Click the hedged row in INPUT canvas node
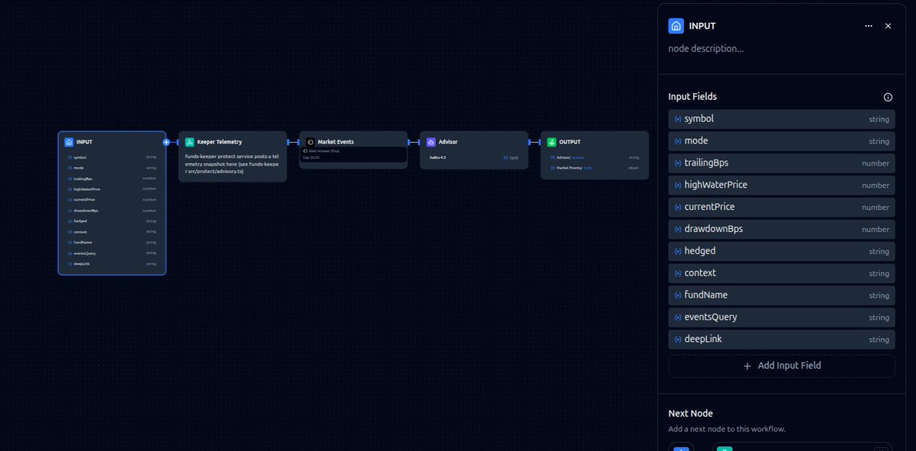Image resolution: width=916 pixels, height=451 pixels. [x=112, y=221]
